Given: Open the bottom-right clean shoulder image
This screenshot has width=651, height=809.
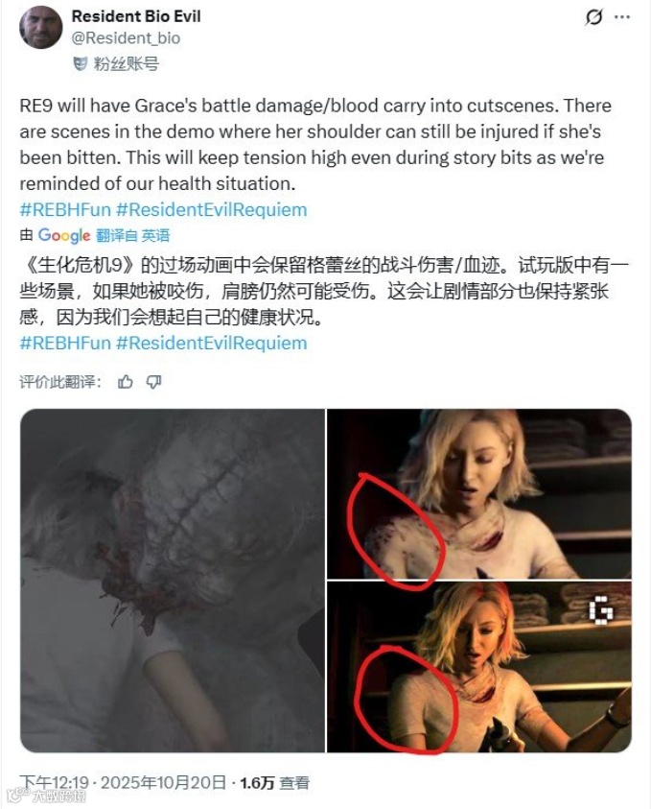Looking at the screenshot, I should [x=479, y=667].
